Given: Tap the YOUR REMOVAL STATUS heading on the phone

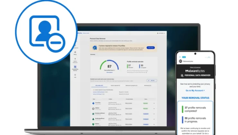Looking at the screenshot, I should tap(195, 98).
